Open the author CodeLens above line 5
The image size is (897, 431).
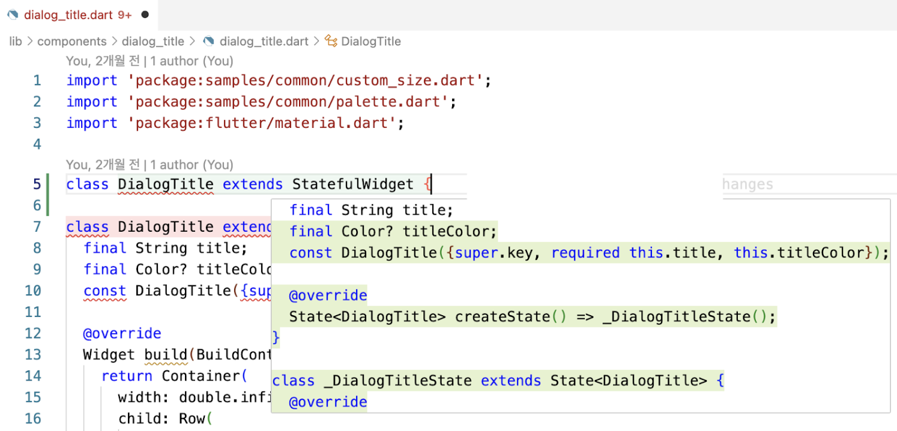149,164
